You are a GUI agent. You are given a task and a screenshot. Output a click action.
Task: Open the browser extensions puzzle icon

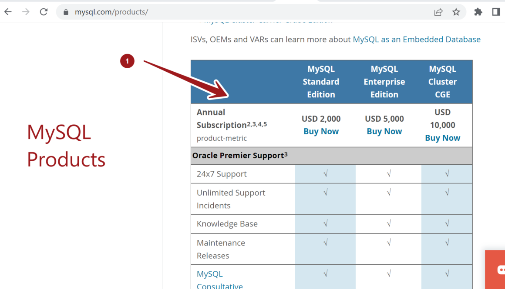click(478, 12)
